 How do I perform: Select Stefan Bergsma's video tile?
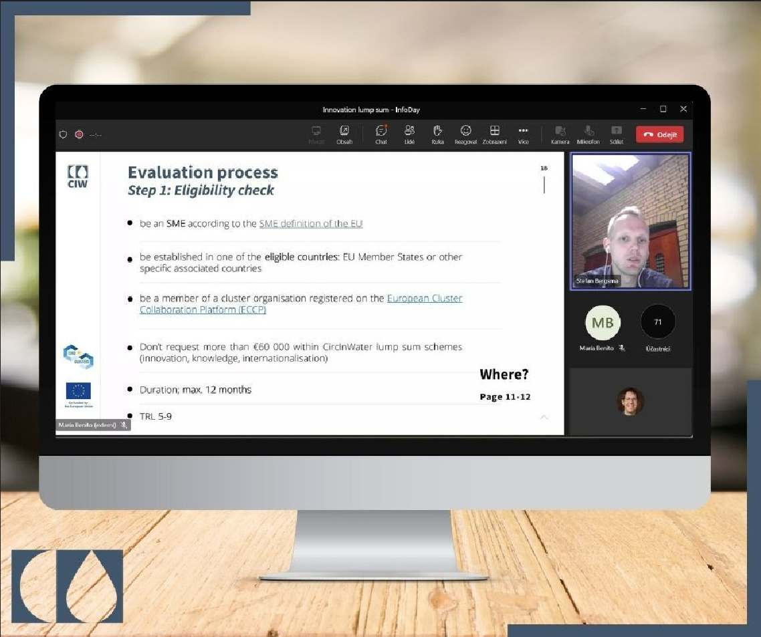pos(630,221)
